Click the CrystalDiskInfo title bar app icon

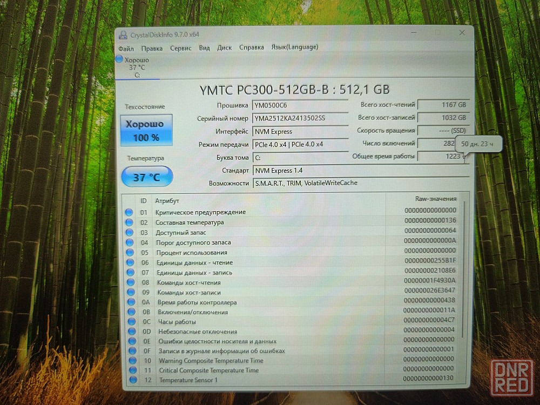123,35
